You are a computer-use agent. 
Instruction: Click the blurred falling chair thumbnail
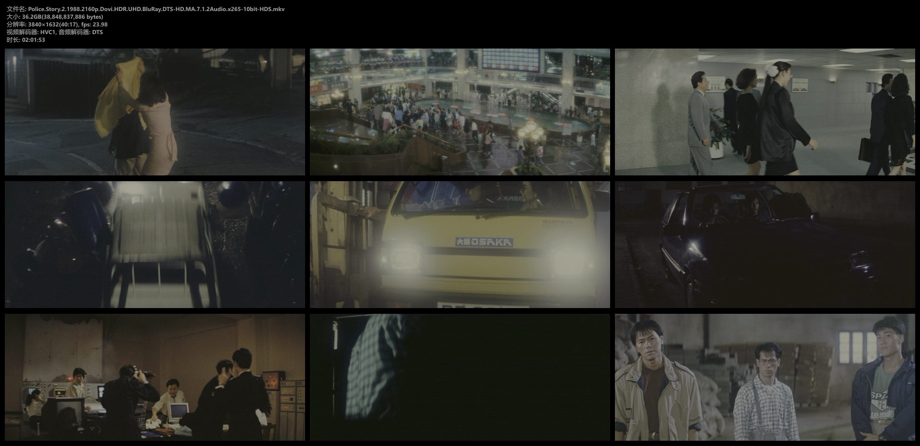pyautogui.click(x=154, y=244)
